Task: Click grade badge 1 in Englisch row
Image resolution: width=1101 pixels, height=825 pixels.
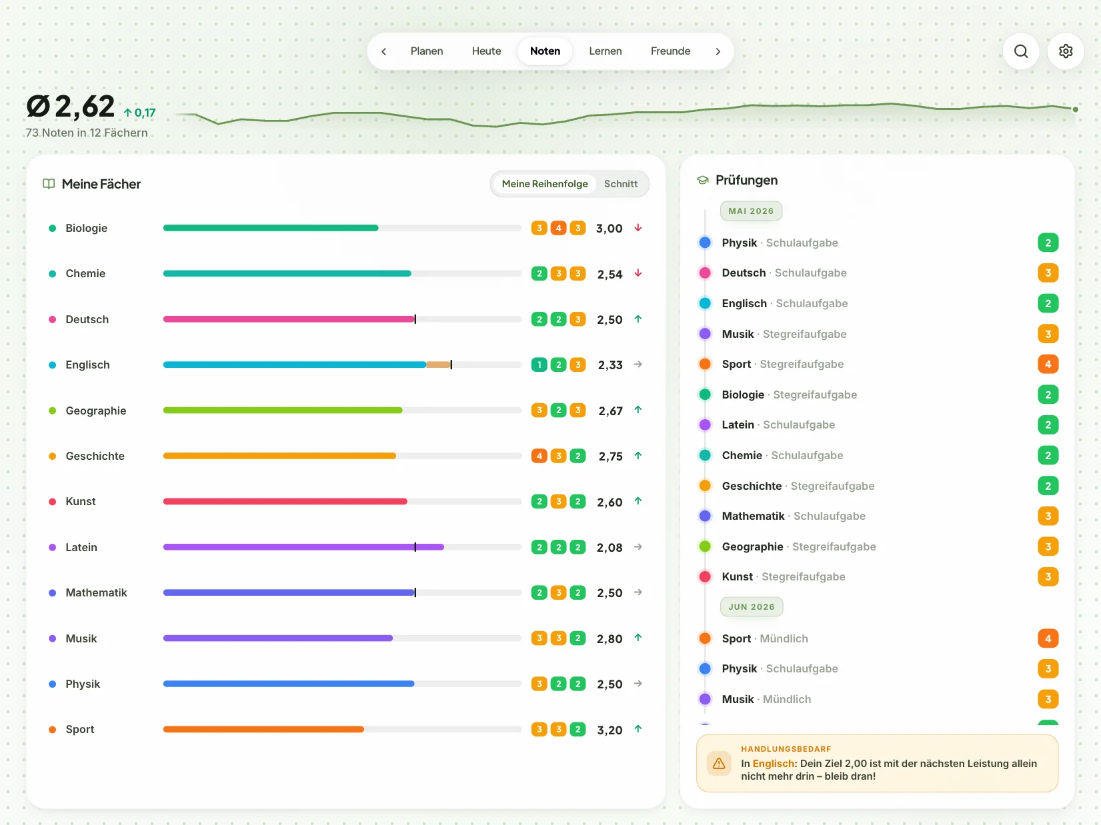Action: (x=539, y=365)
